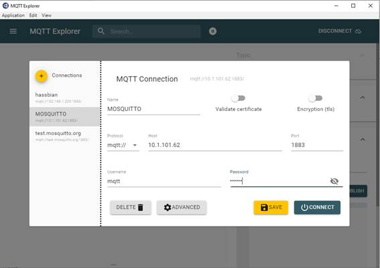Open Advanced settings gear button
Screen dimensions: 380x268
[x=182, y=207]
